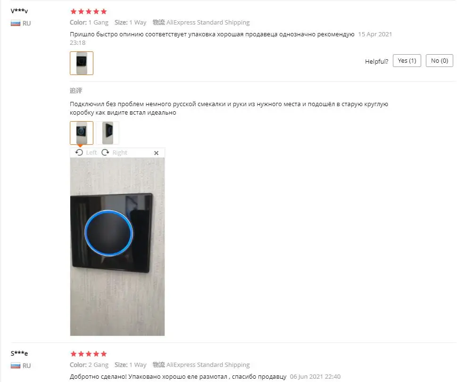Click the Russian flag next to V***v

point(16,23)
